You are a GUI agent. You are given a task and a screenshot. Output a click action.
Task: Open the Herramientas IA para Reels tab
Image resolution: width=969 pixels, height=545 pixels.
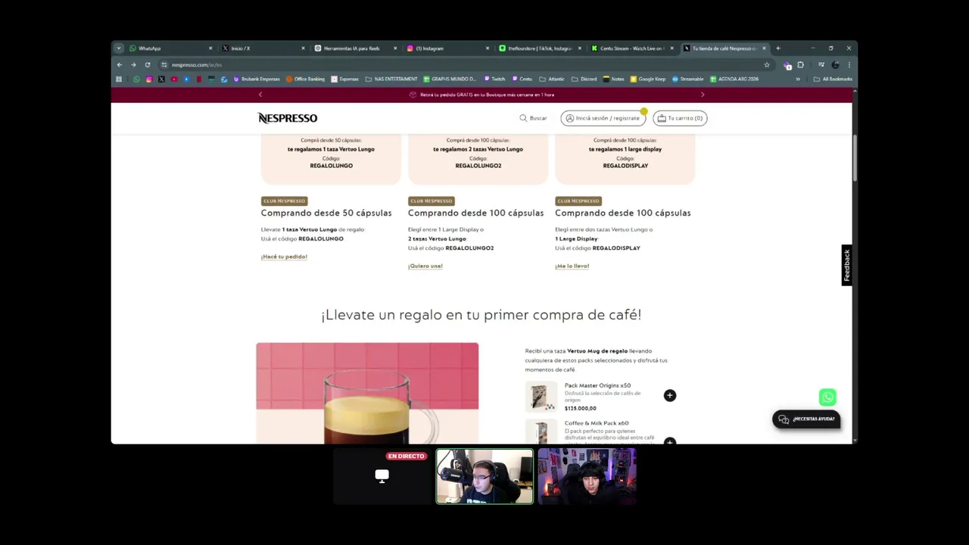[x=354, y=48]
